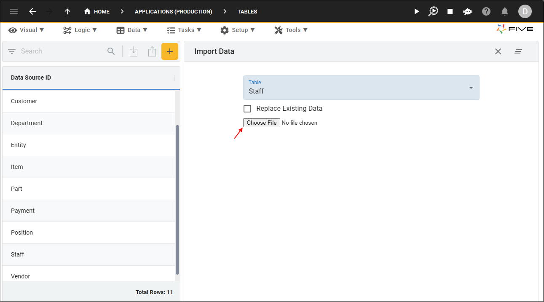The height and width of the screenshot is (302, 544).
Task: Open the Table dropdown showing Staff
Action: tap(361, 88)
